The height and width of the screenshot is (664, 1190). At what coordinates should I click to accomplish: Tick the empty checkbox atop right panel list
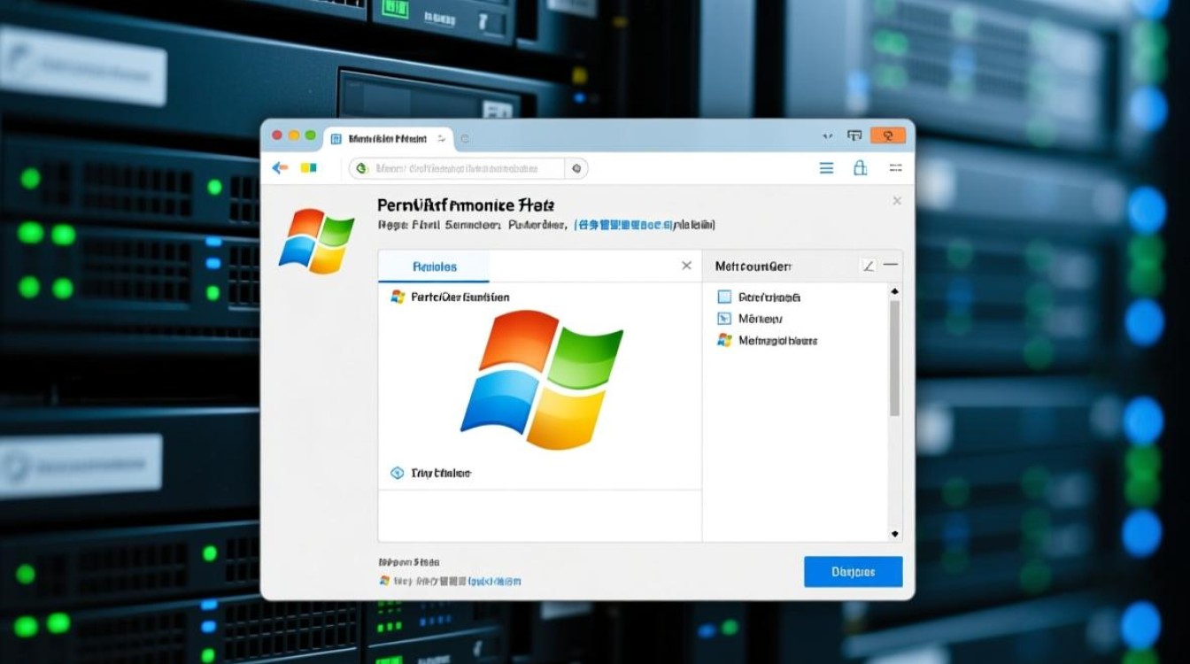[724, 297]
